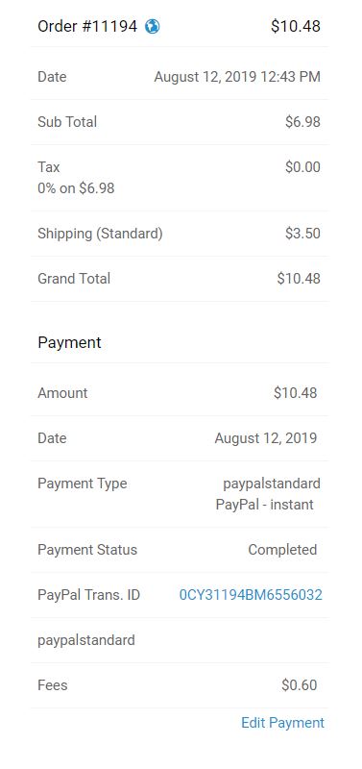Select the Fees amount $0.60

pos(300,685)
